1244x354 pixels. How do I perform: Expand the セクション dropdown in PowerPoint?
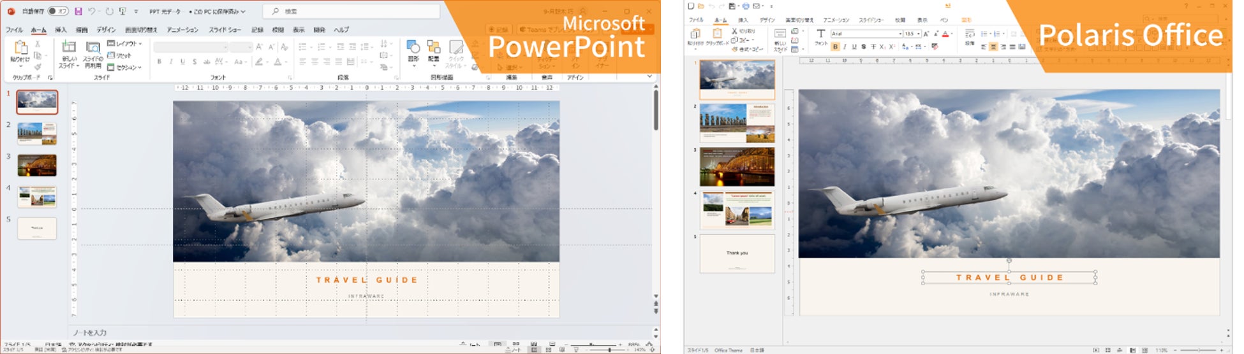click(124, 67)
